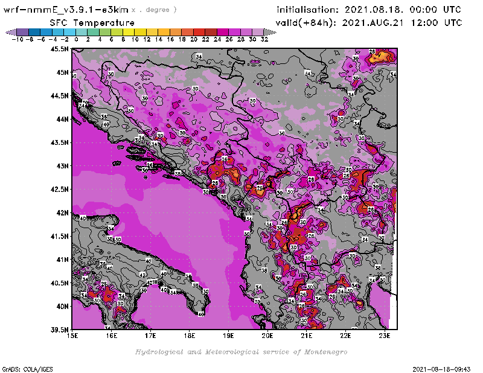Click the legend swatch between 12 and 14
Viewport: 483px width, 373px height.
152,32
